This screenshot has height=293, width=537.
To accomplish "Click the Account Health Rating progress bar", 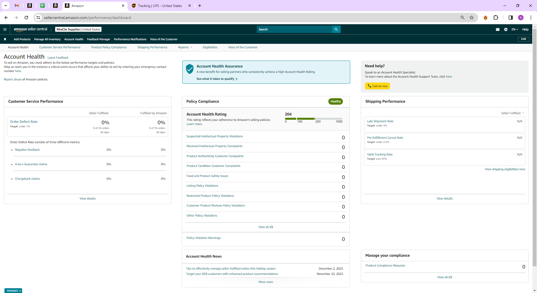I will pos(314,119).
